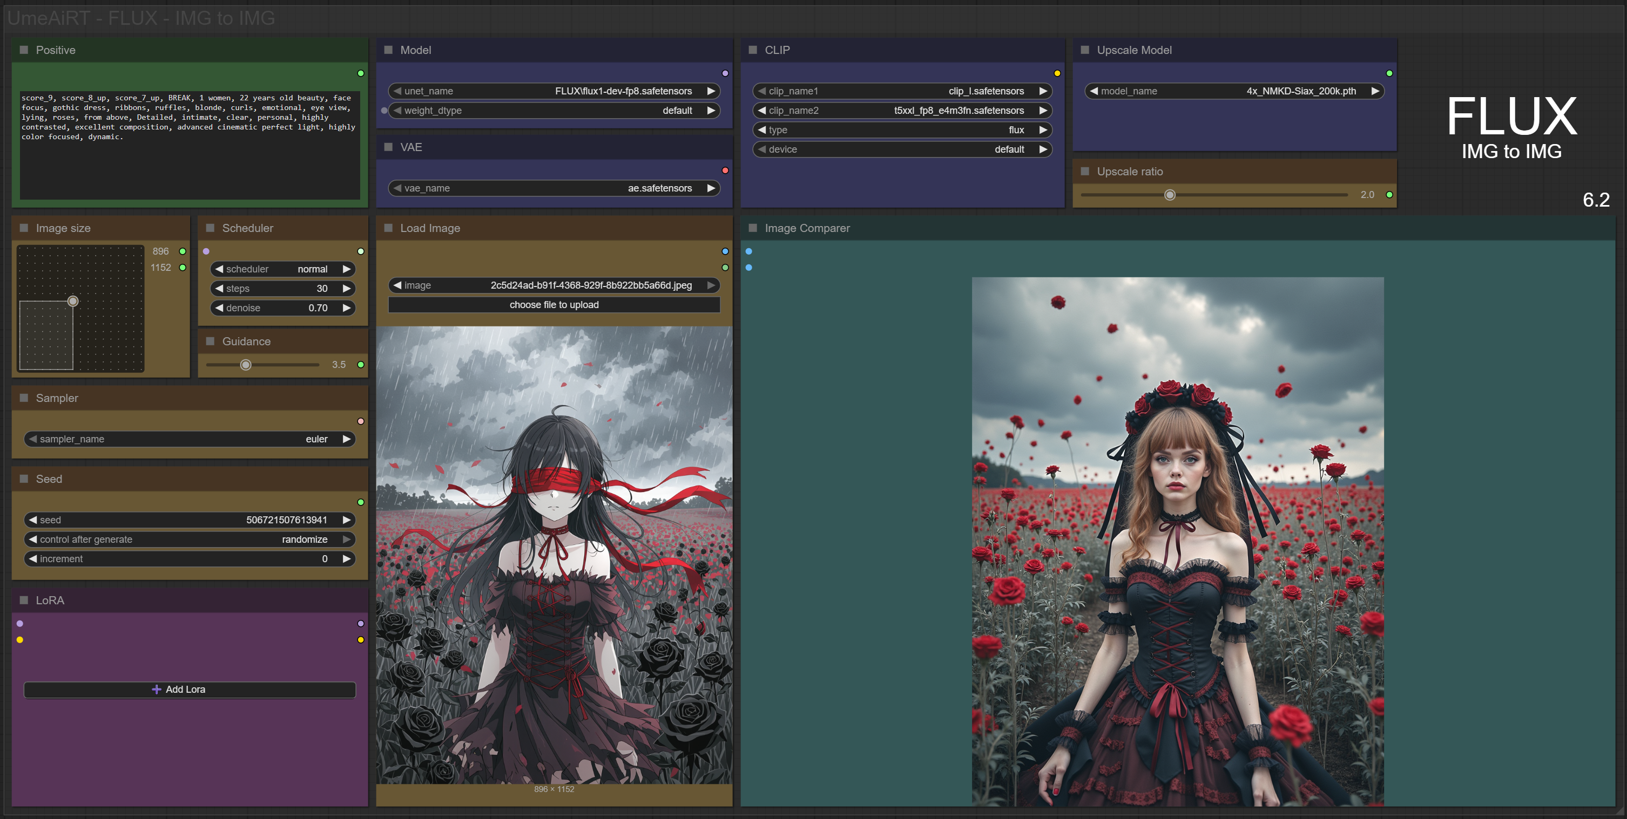Click the Upscale Model green output dot
This screenshot has width=1627, height=819.
pos(1389,73)
